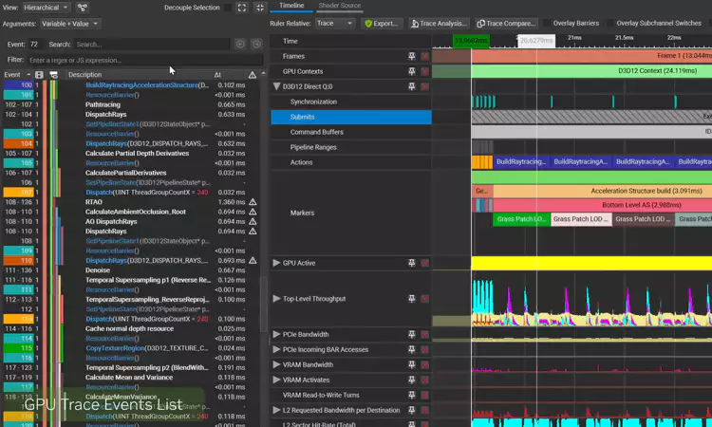Open the View Hierarchical dropdown
Image resolution: width=712 pixels, height=427 pixels.
(46, 8)
